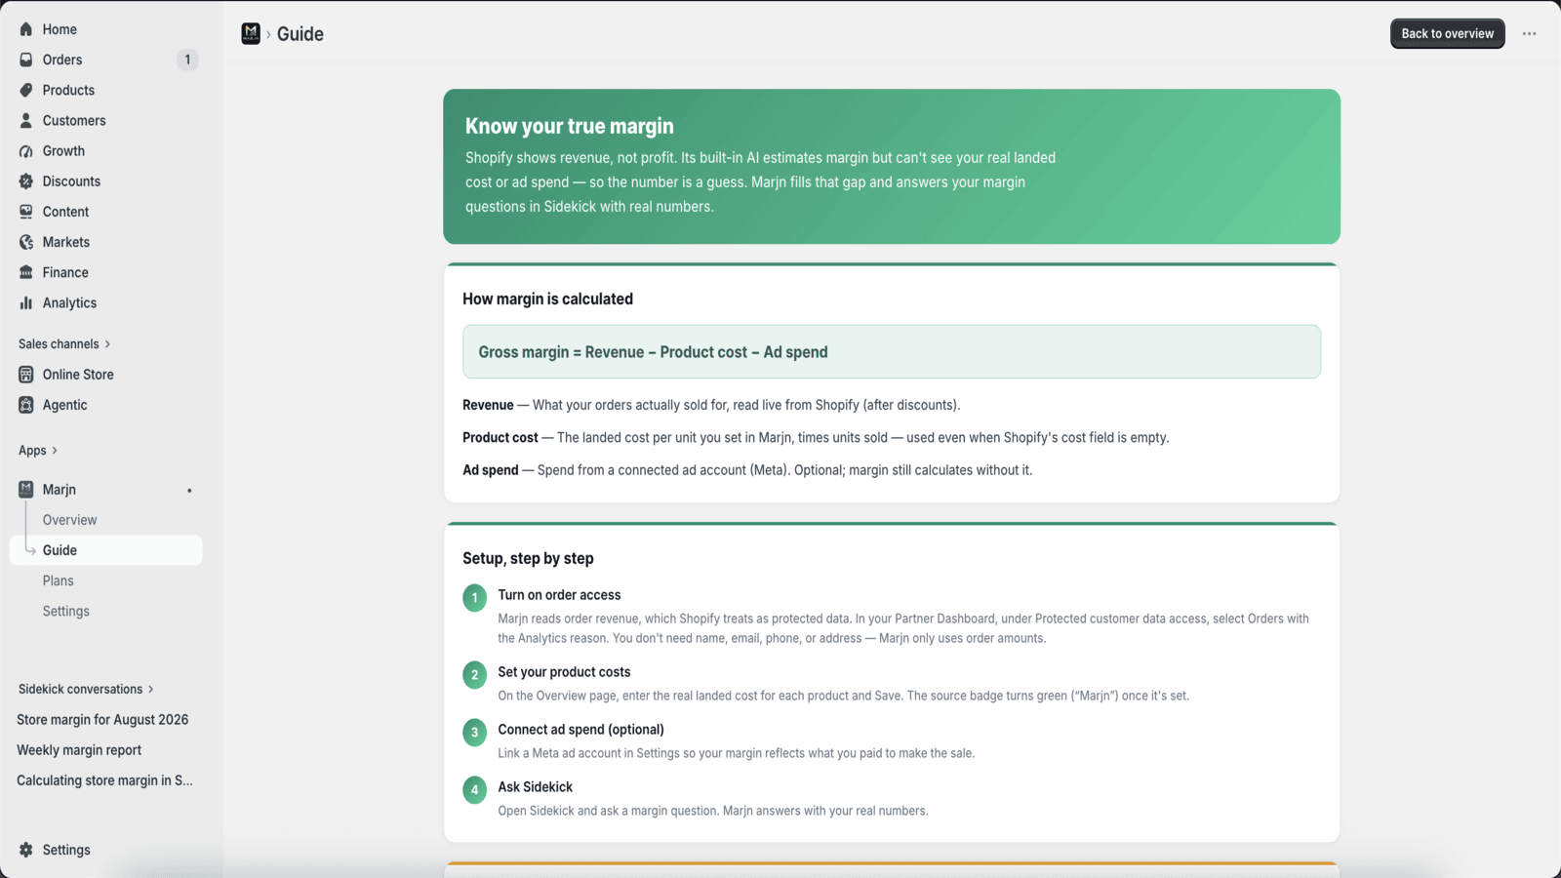
Task: Click the Online Store storefront icon
Action: point(26,375)
